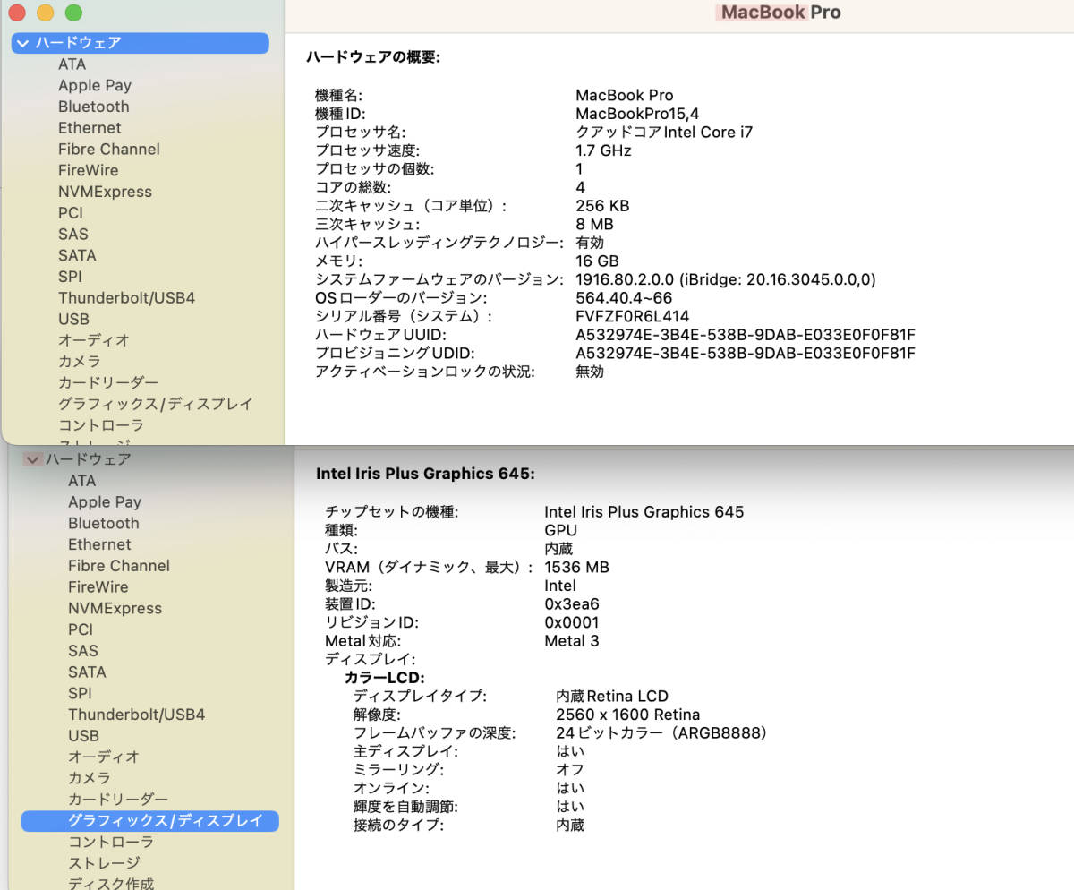Click the 16 GB memory value
The width and height of the screenshot is (1074, 890).
click(598, 261)
